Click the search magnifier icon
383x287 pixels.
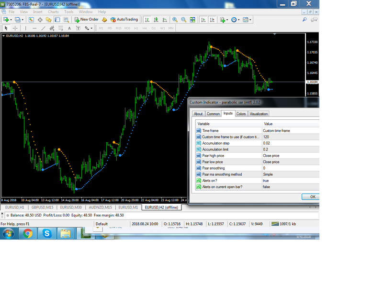point(304,19)
